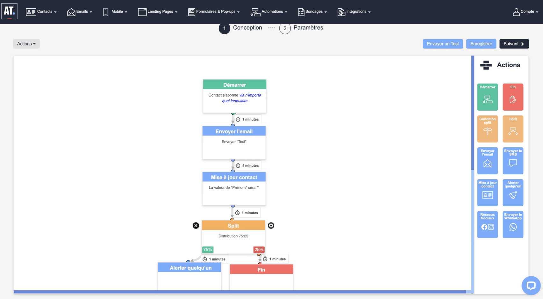Viewport: 543px width, 299px height.
Task: Go to step 2 Paramètres
Action: coord(301,28)
